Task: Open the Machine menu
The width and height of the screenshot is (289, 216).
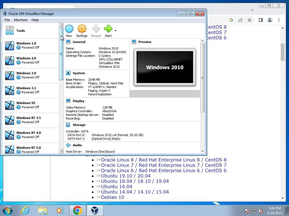Action: click(x=21, y=20)
